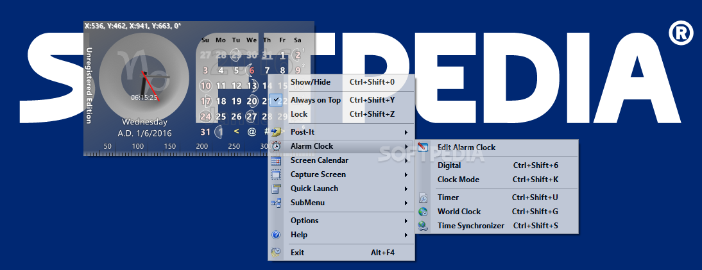The width and height of the screenshot is (702, 270).
Task: Select day 19 in the calendar
Action: pyautogui.click(x=236, y=101)
